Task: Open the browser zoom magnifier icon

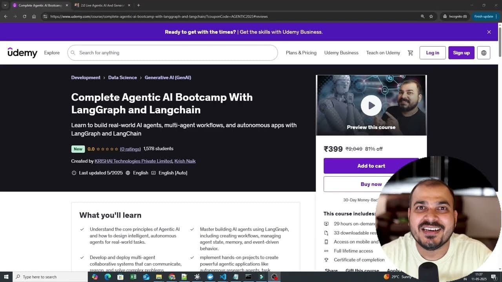Action: (422, 16)
